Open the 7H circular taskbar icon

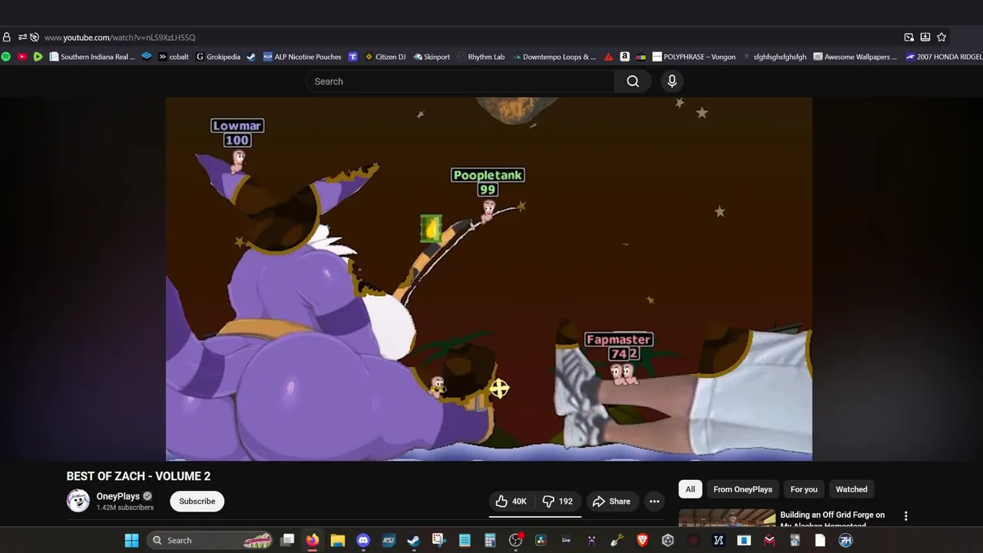tap(846, 541)
